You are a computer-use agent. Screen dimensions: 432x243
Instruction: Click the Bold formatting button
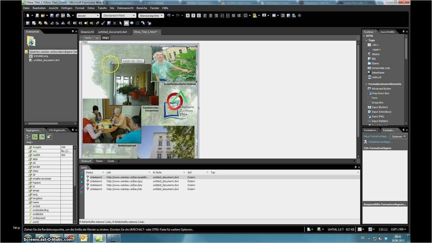188,16
